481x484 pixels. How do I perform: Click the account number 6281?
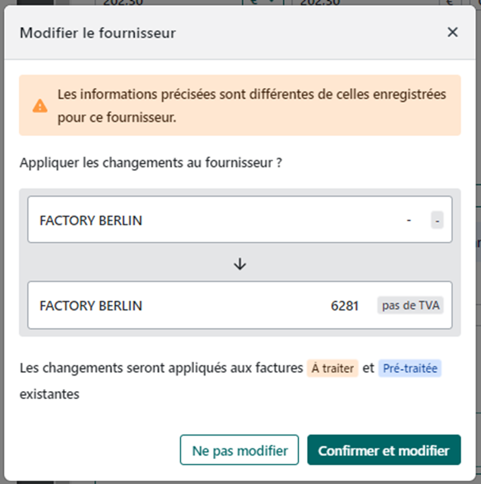(344, 306)
